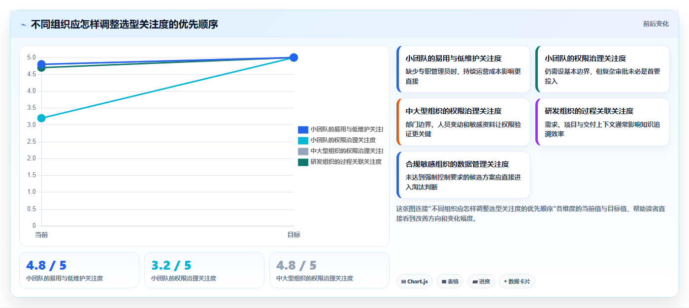
Task: Select the 表格 tag label
Action: (453, 281)
